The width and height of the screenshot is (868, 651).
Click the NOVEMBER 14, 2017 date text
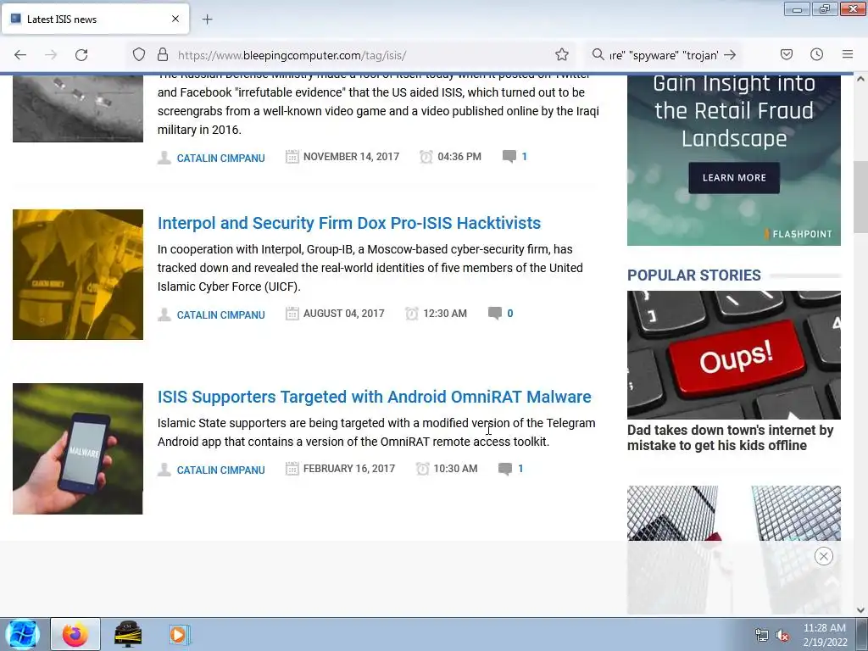click(x=351, y=157)
